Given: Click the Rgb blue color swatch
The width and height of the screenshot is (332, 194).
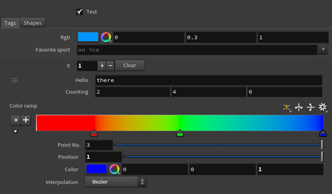Looking at the screenshot, I should pyautogui.click(x=88, y=37).
